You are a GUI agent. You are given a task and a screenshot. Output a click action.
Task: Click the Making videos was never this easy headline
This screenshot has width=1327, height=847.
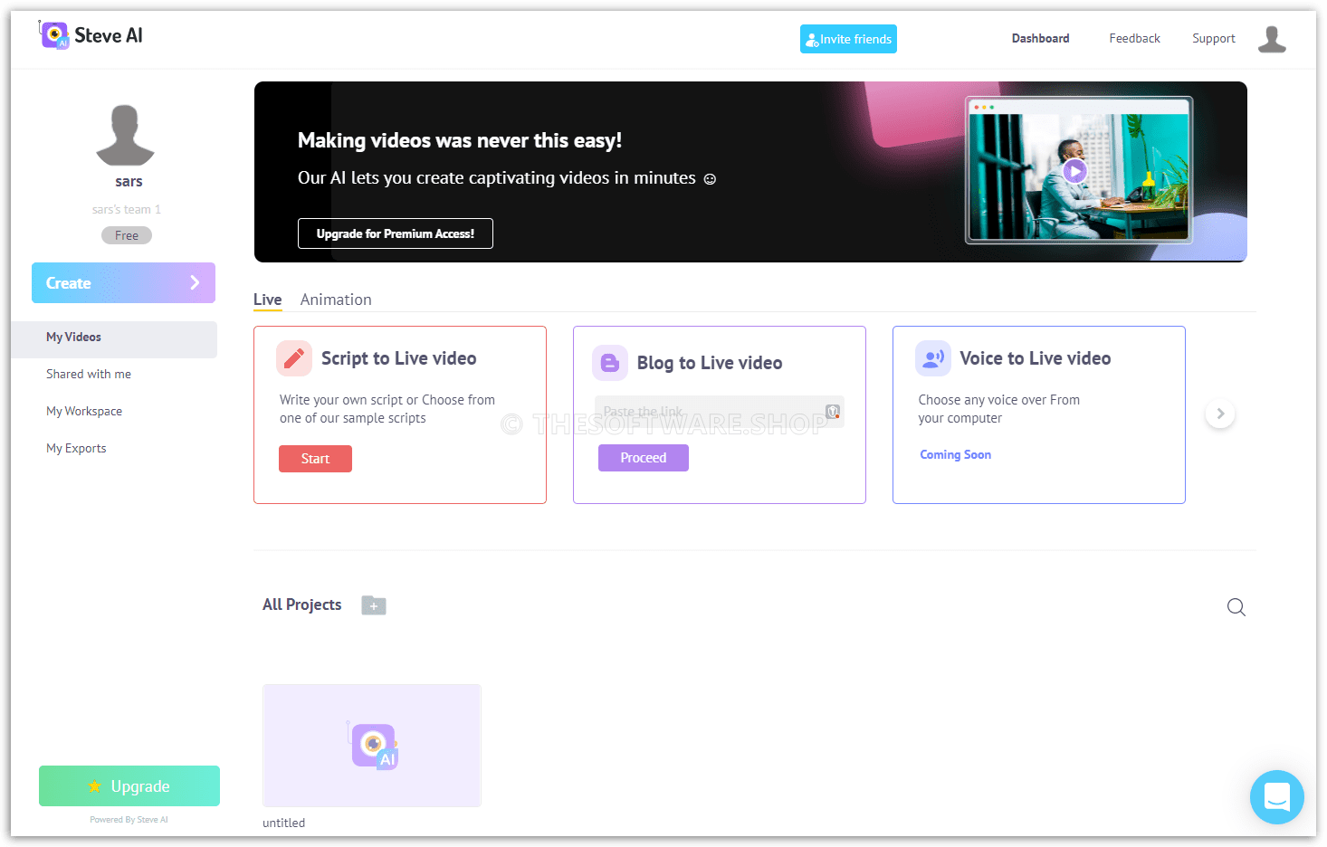460,140
